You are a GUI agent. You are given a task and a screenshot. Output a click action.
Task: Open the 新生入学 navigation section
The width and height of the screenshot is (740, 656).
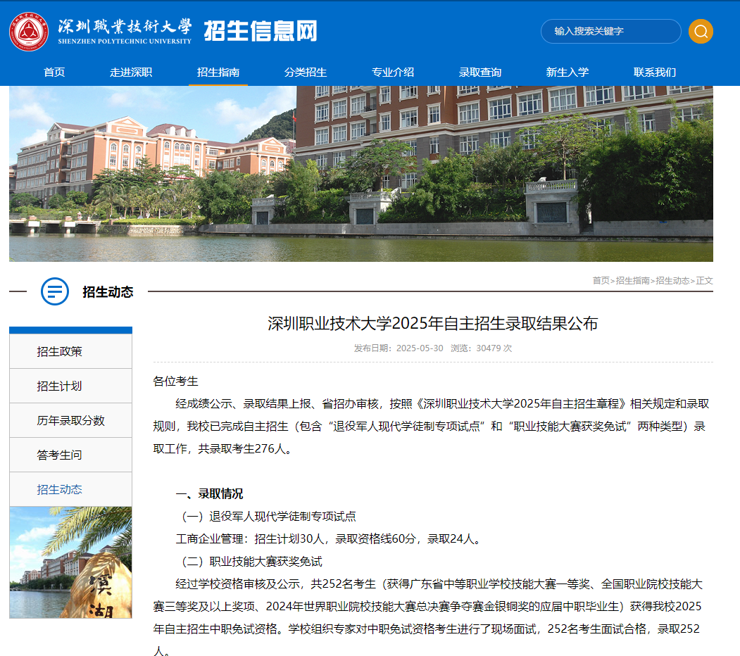tap(567, 72)
